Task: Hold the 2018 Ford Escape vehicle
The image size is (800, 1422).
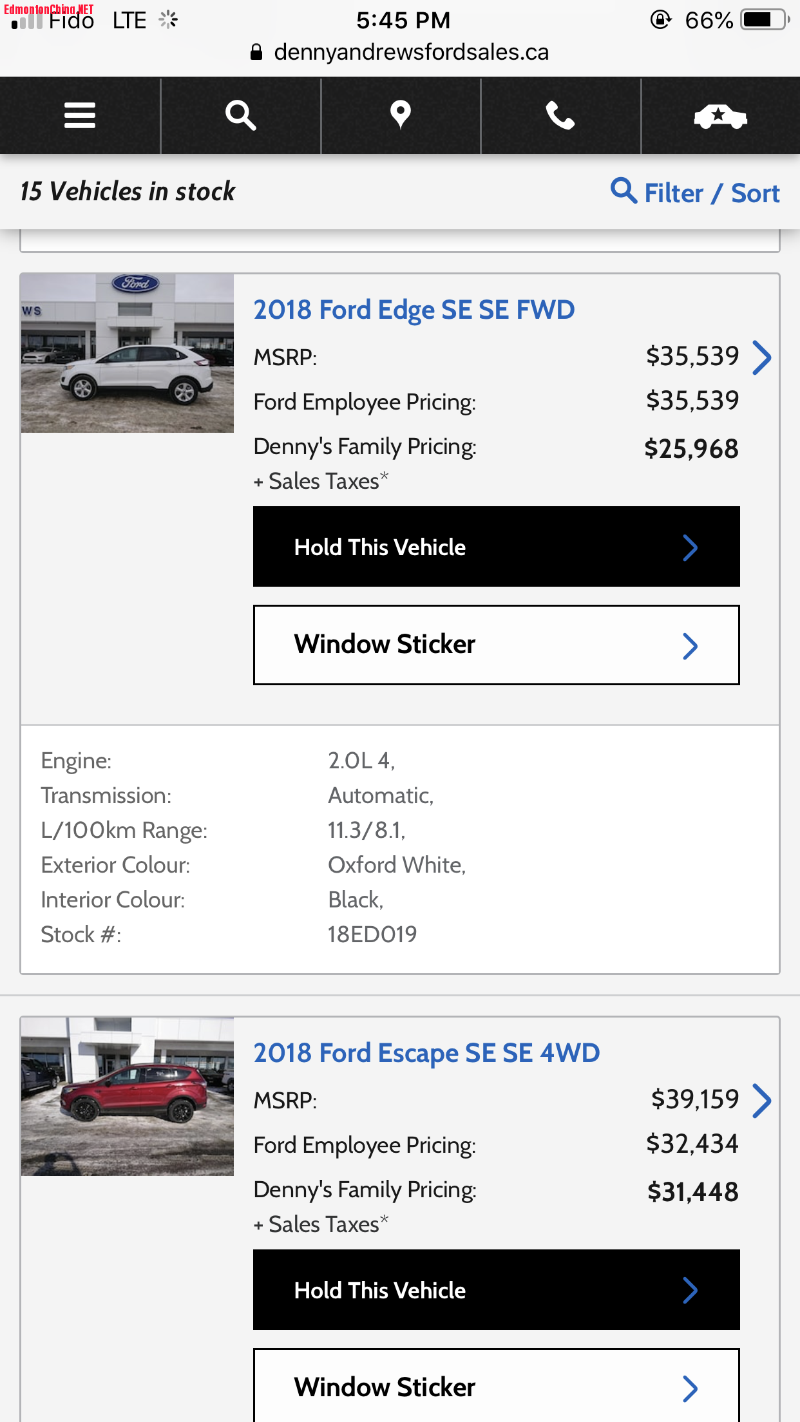Action: [496, 1290]
